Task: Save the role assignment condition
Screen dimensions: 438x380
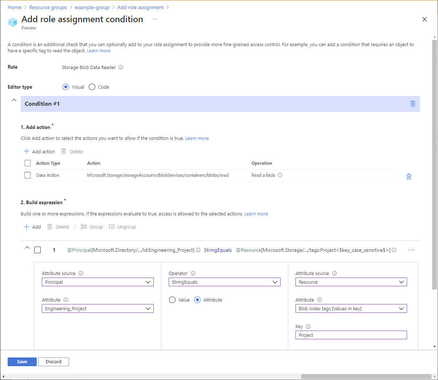Action: [x=22, y=361]
